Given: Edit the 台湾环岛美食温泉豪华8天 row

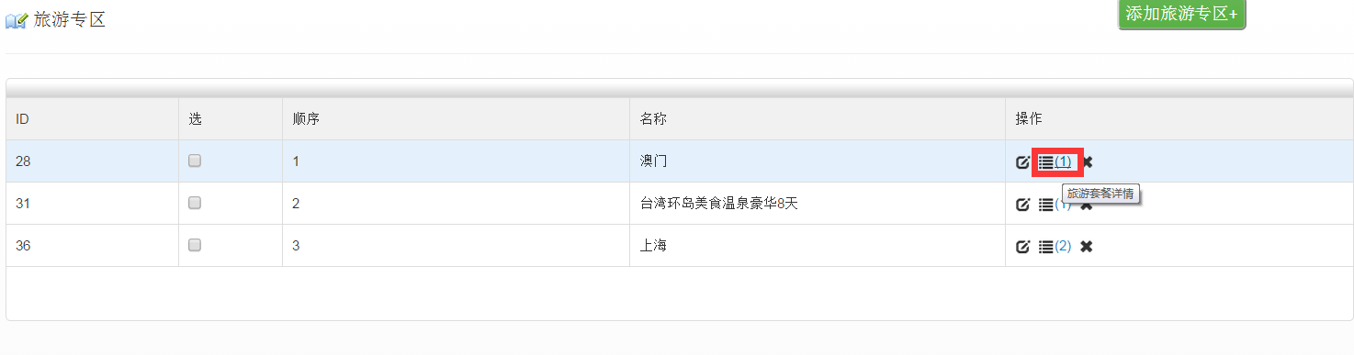Looking at the screenshot, I should (x=1022, y=205).
